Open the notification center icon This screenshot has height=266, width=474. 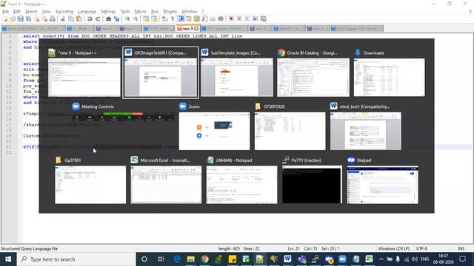coord(462,259)
